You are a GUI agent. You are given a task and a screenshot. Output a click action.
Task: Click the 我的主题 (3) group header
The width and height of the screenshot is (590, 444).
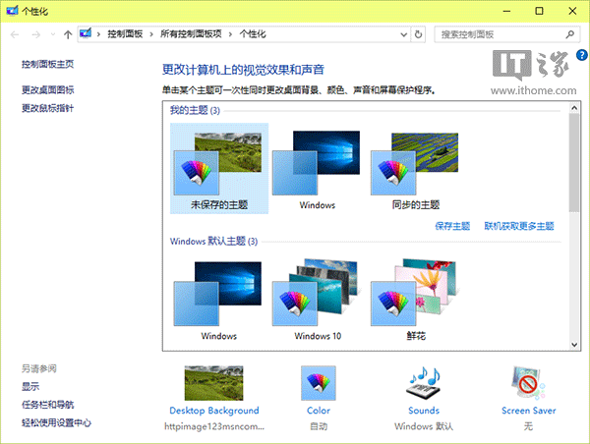coord(195,110)
